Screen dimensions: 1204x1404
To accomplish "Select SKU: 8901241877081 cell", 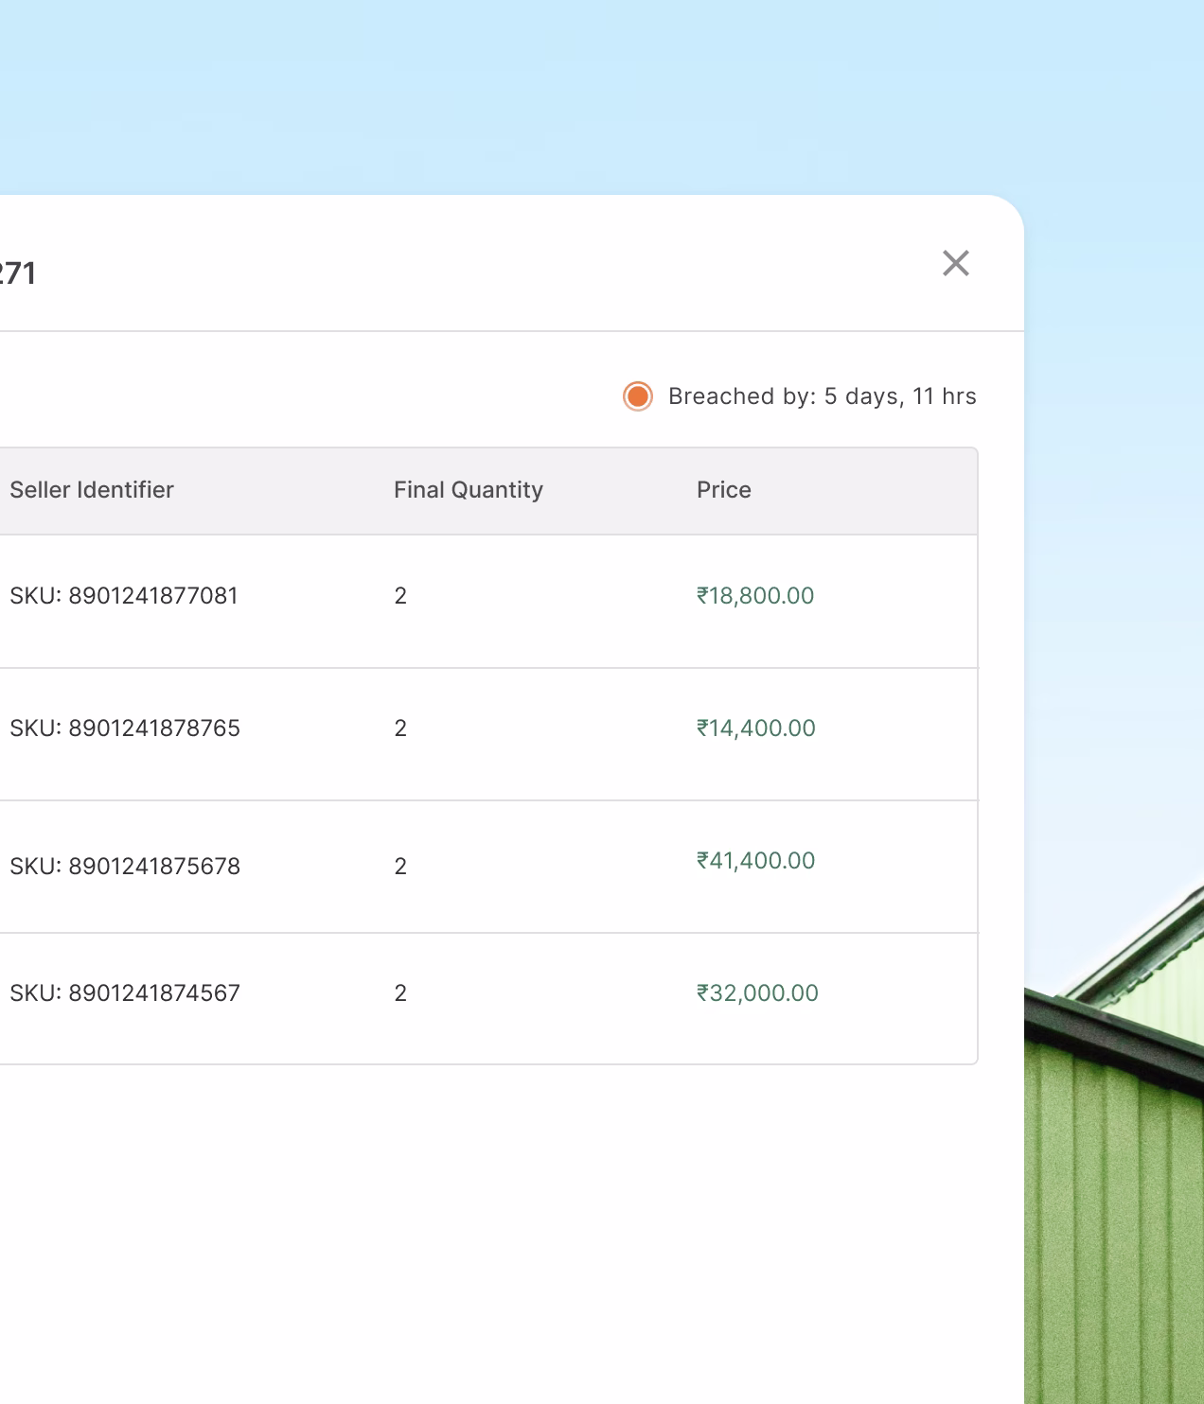I will (124, 596).
